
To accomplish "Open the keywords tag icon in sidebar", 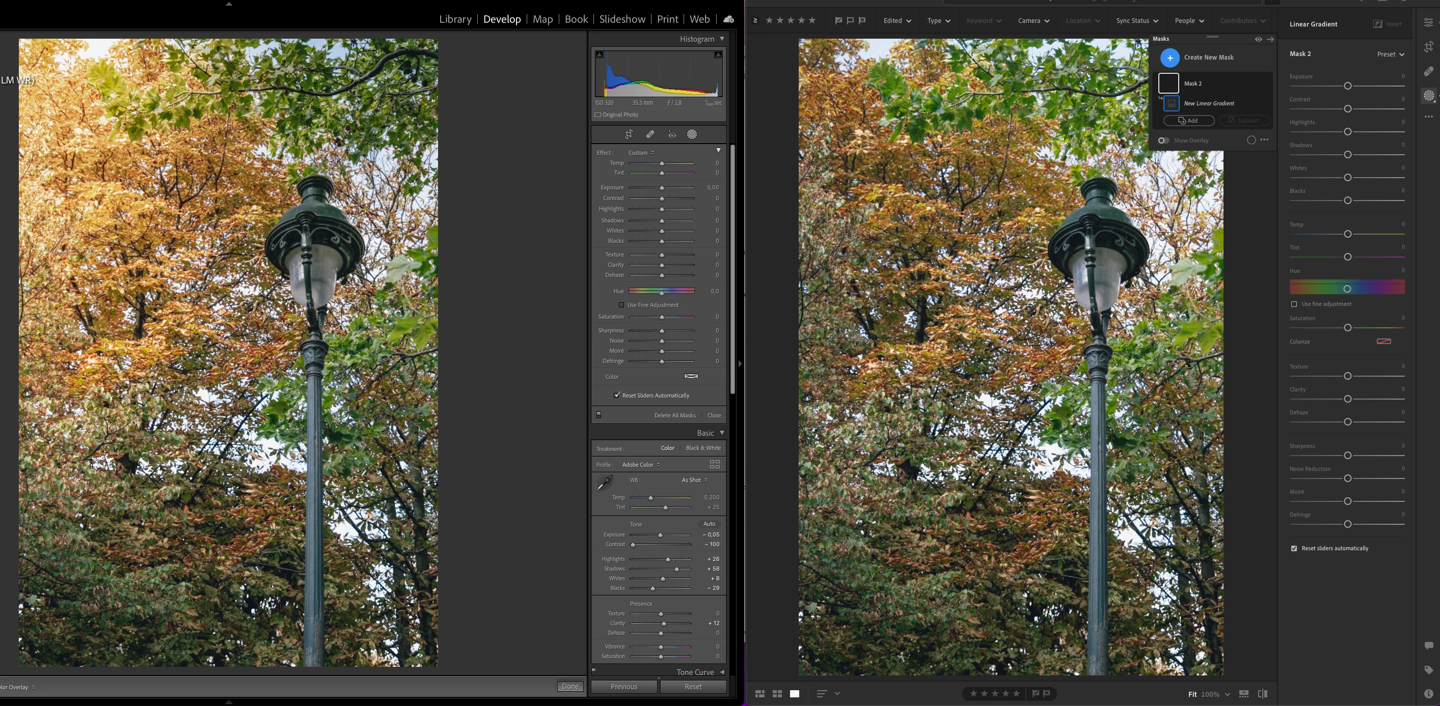I will (x=1428, y=670).
